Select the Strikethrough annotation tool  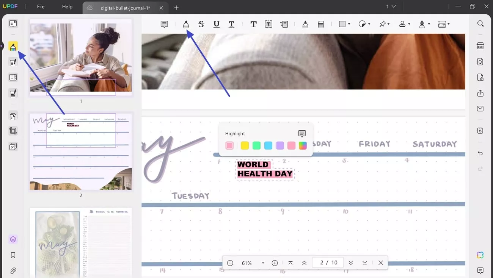[201, 24]
